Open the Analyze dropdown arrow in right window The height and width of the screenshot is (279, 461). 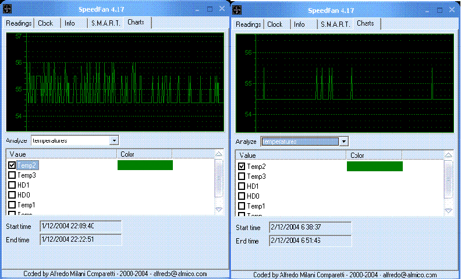(x=343, y=142)
